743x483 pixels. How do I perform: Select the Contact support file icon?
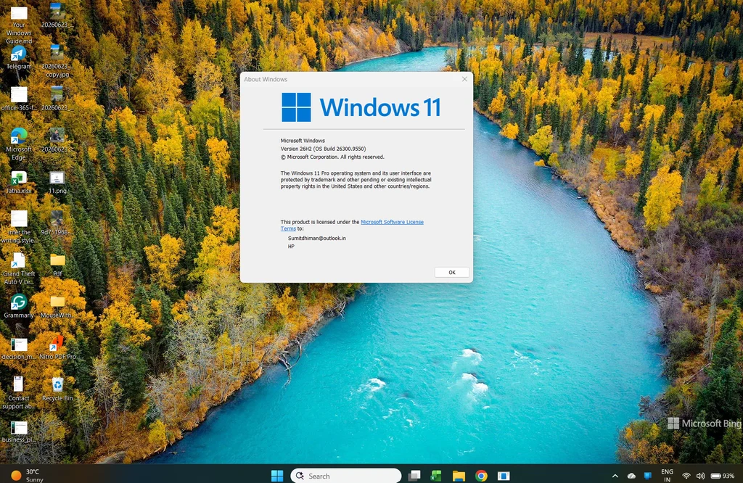click(x=19, y=393)
